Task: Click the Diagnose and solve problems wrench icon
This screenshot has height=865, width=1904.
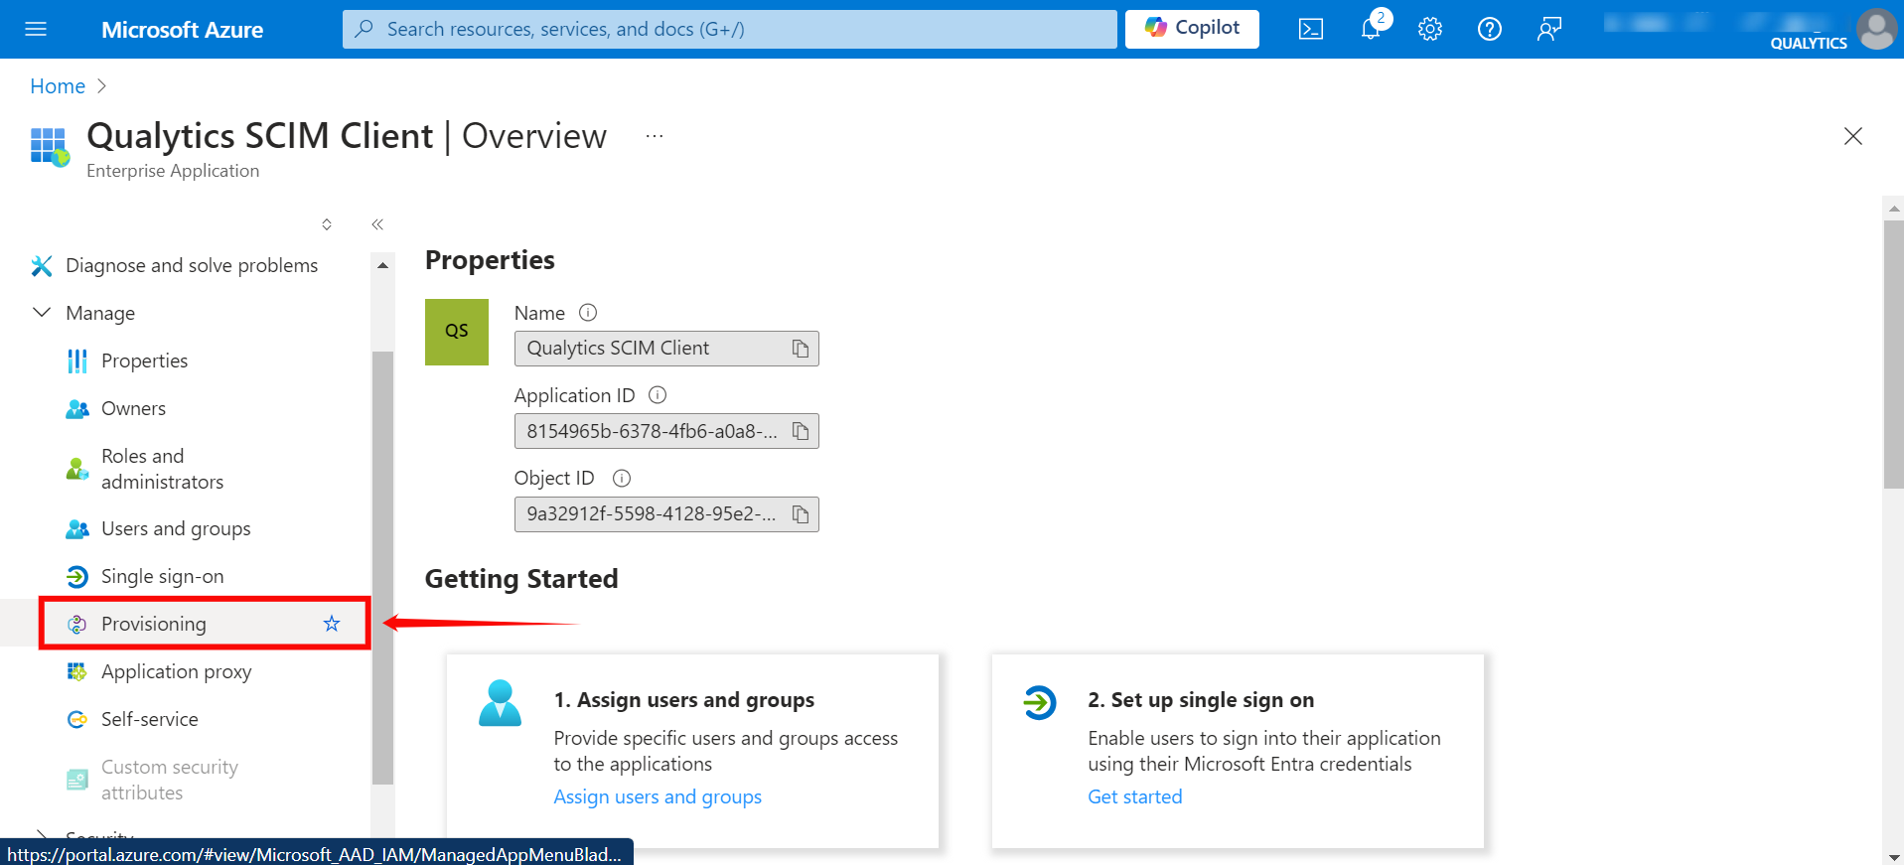Action: tap(42, 265)
